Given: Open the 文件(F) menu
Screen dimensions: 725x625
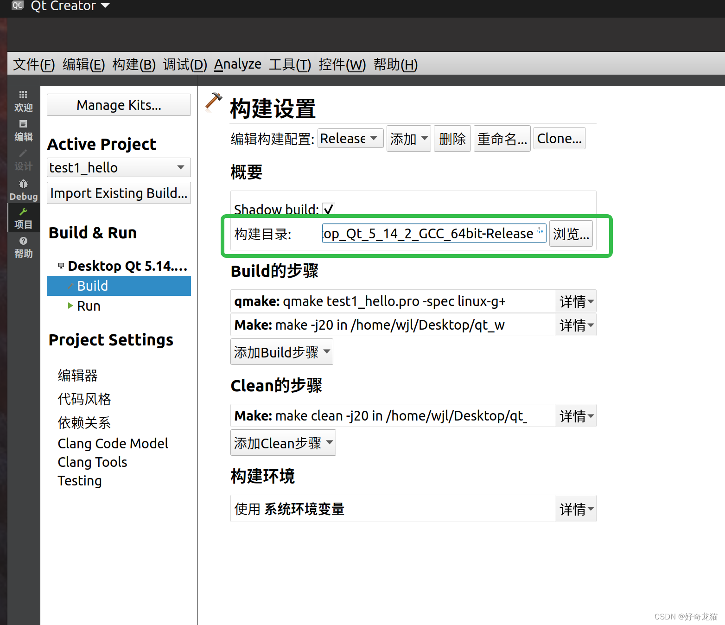Looking at the screenshot, I should pyautogui.click(x=34, y=64).
